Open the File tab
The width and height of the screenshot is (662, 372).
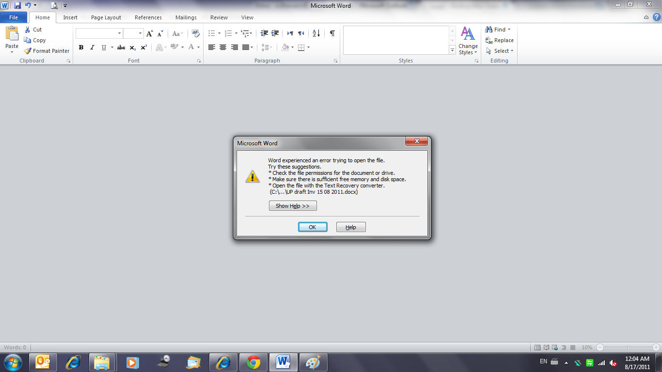click(x=14, y=17)
